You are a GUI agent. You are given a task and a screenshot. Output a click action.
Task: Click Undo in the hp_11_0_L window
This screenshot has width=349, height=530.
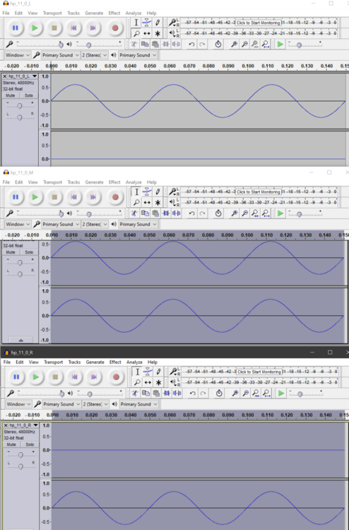click(x=191, y=45)
